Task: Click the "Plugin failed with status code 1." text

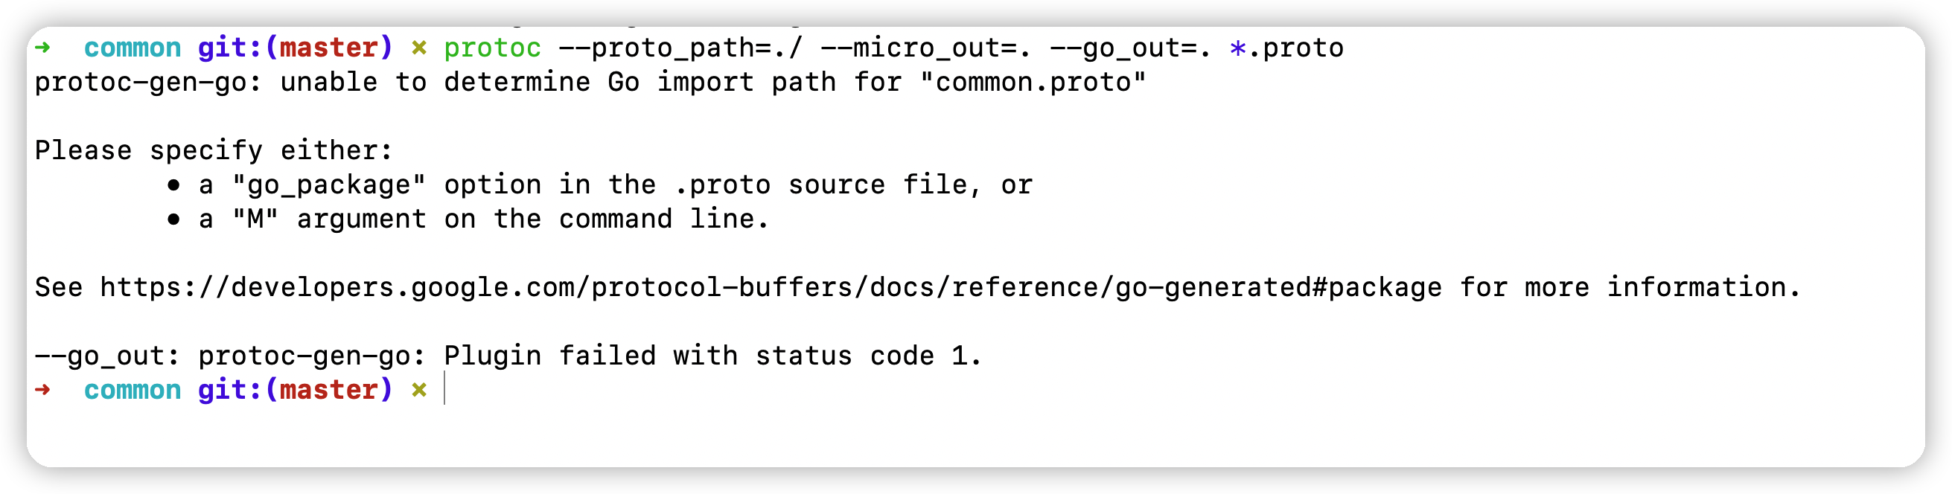Action: click(x=712, y=356)
